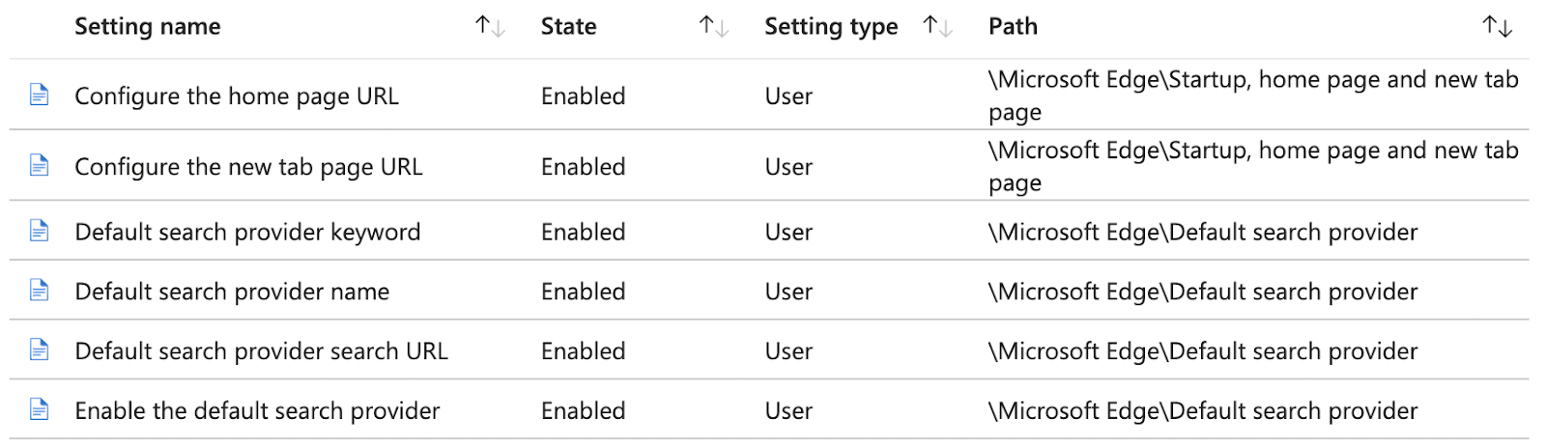Screen dimensions: 1546x445
Task: Open Default search provider keyword setting
Action: (247, 233)
